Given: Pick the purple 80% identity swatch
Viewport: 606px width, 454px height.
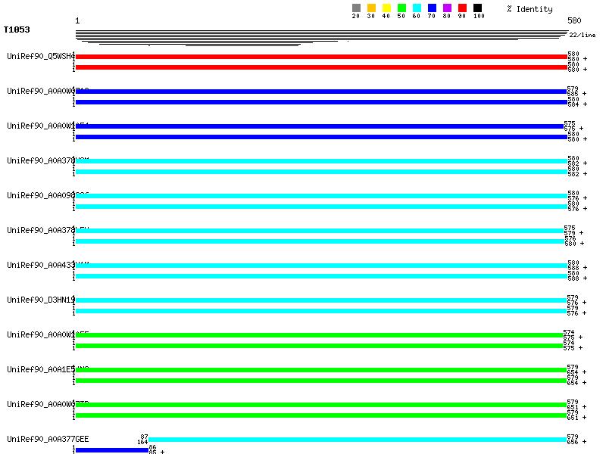Looking at the screenshot, I should click(x=447, y=8).
